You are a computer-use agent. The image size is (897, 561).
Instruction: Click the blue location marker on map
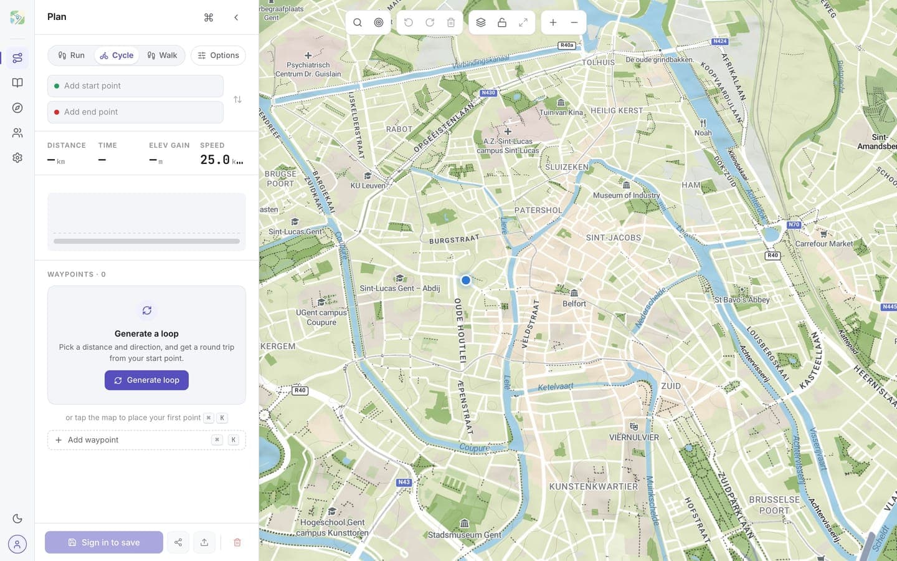[466, 280]
